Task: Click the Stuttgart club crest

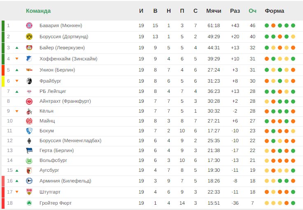Action: pos(29,192)
